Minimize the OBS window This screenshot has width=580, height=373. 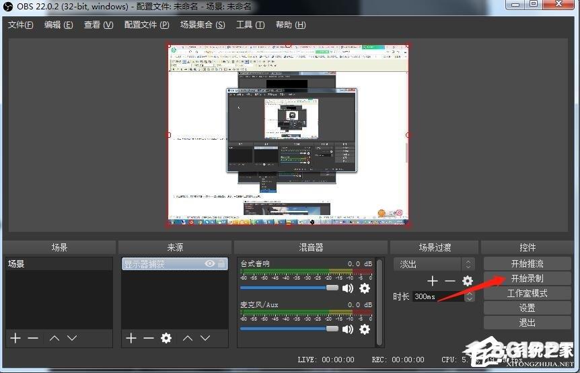click(515, 5)
